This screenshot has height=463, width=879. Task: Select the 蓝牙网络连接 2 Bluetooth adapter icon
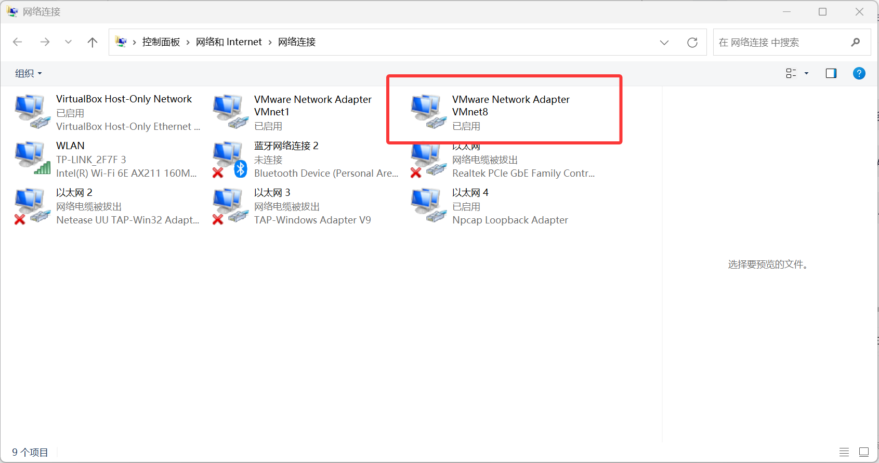pos(230,158)
